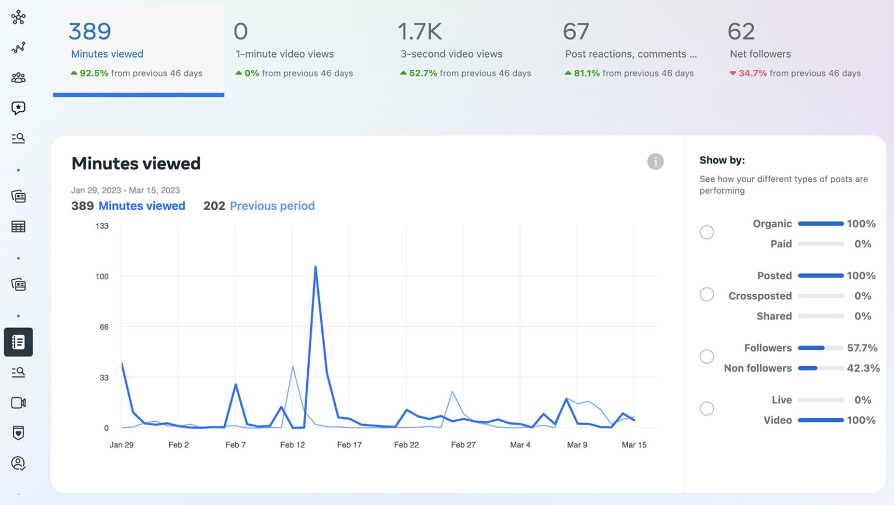Select the highlighted notebook insights icon
This screenshot has width=894, height=505.
tap(18, 342)
